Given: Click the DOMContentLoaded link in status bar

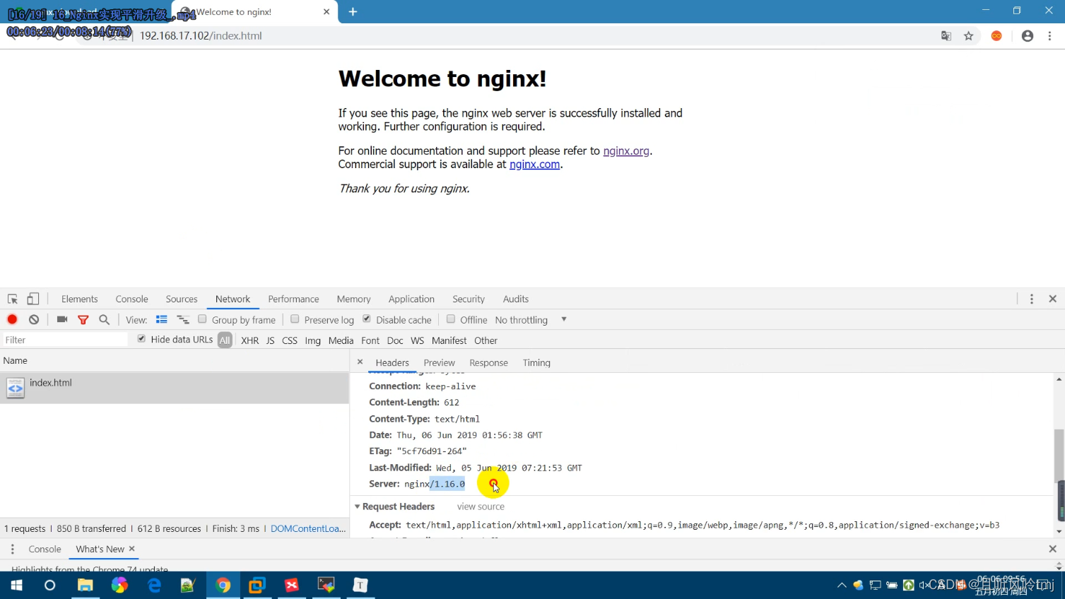Looking at the screenshot, I should (308, 528).
